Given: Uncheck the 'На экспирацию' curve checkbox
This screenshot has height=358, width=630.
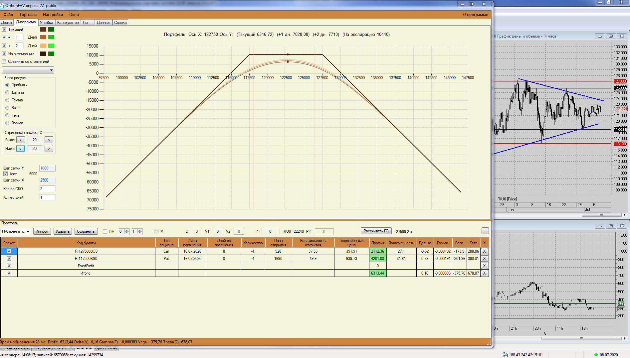Looking at the screenshot, I should click(x=4, y=54).
